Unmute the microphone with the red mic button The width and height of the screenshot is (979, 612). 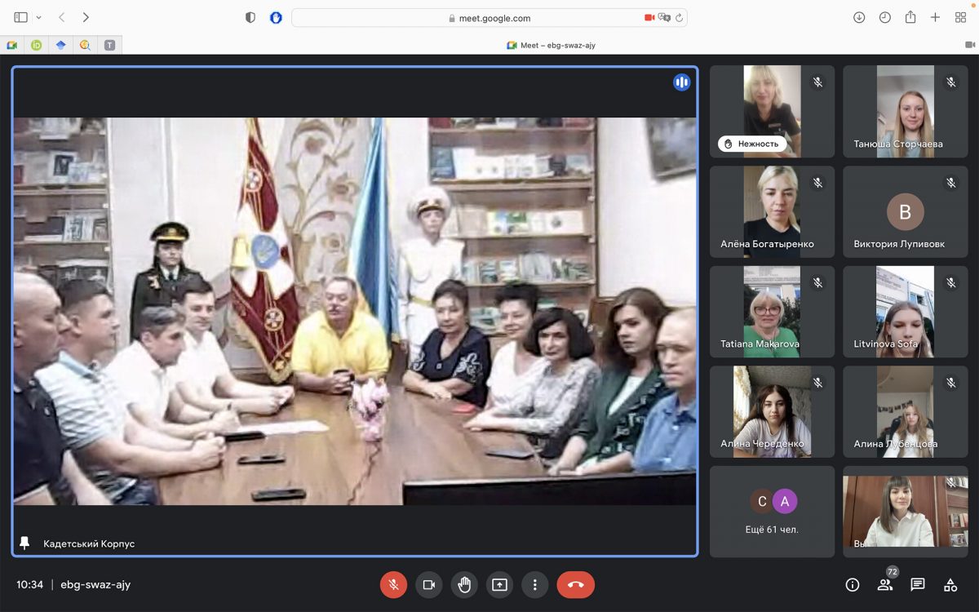tap(393, 584)
